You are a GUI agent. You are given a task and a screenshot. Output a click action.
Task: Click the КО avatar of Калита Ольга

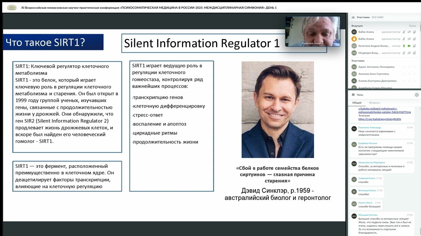pos(354,204)
